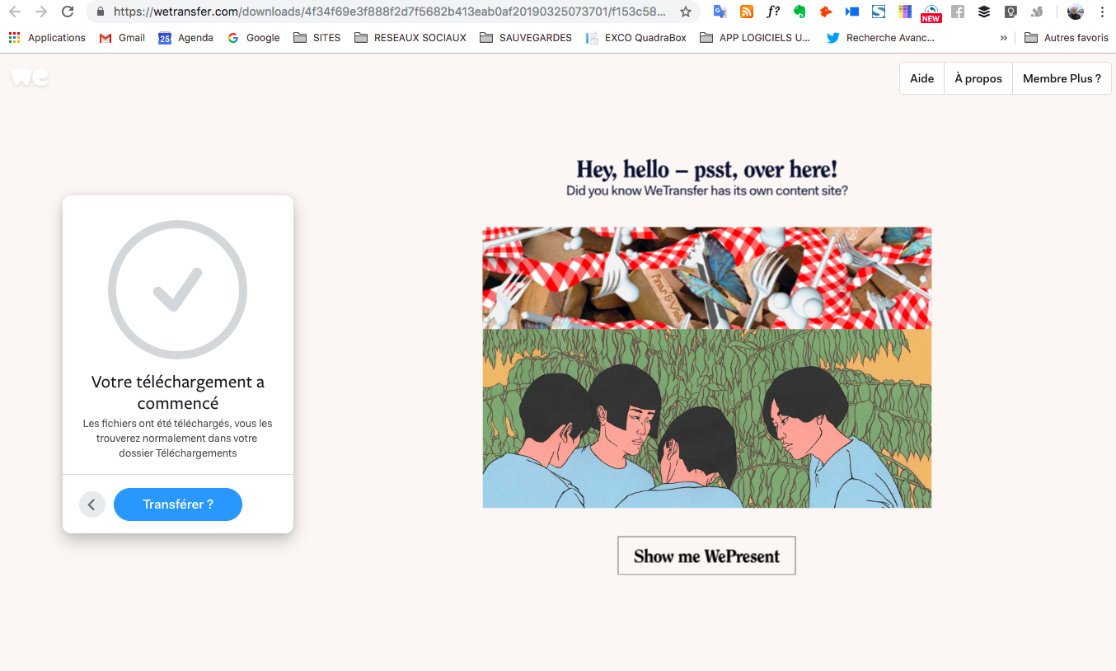1116x671 pixels.
Task: Open the Aide menu
Action: pyautogui.click(x=921, y=78)
